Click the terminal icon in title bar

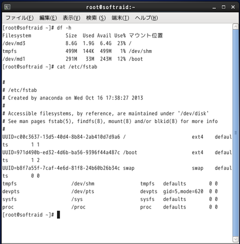click(x=7, y=7)
